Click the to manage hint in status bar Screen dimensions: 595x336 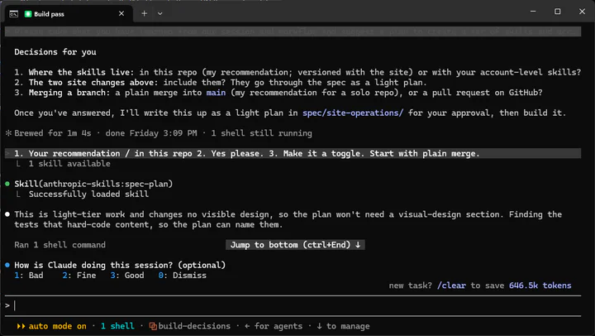coord(343,326)
